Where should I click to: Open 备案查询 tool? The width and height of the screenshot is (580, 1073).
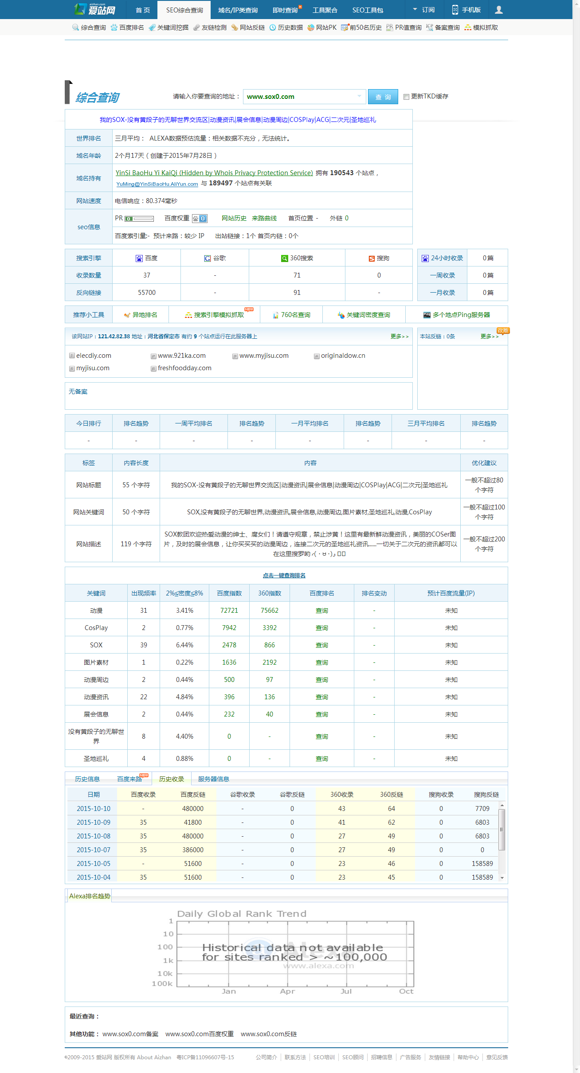tap(443, 27)
